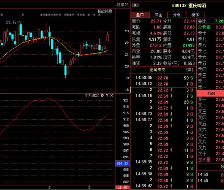The image size is (224, 190).
Task: Switch to the 盘口 tab
Action: [x=140, y=15]
